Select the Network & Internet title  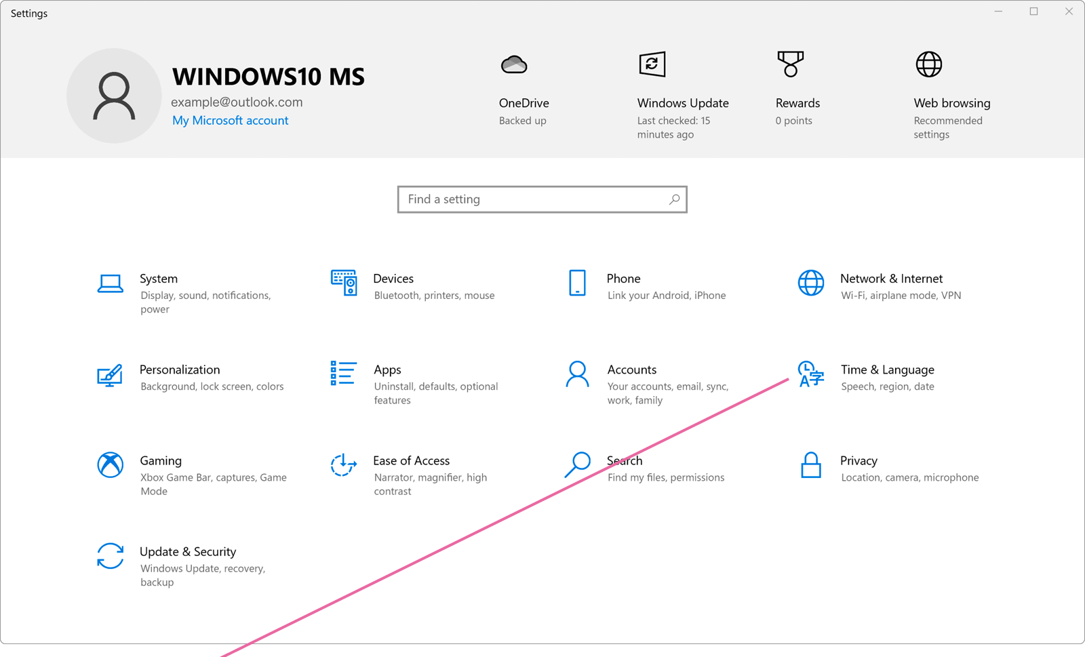pos(891,279)
